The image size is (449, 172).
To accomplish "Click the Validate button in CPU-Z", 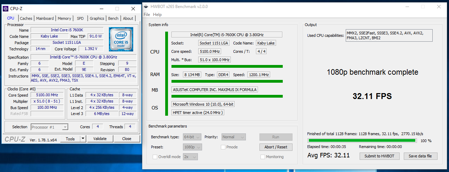I will pos(100,139).
